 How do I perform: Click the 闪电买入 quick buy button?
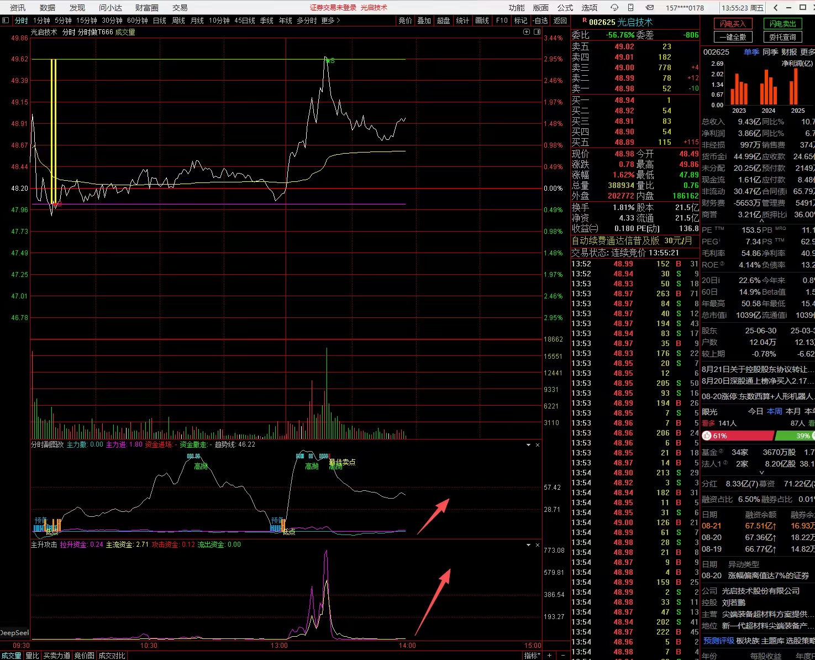pyautogui.click(x=733, y=24)
